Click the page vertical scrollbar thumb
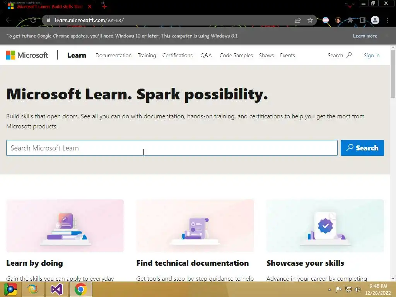The width and height of the screenshot is (396, 297). pos(393,74)
